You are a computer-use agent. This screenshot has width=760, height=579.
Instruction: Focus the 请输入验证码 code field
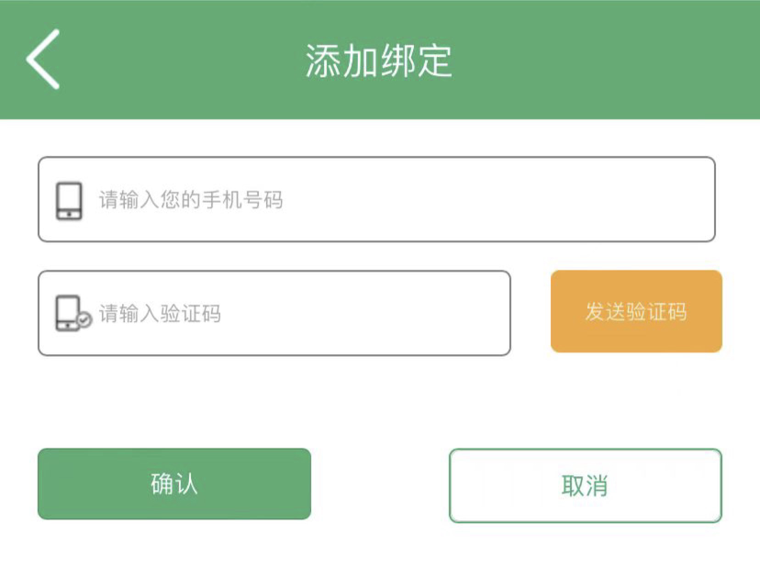click(x=274, y=313)
